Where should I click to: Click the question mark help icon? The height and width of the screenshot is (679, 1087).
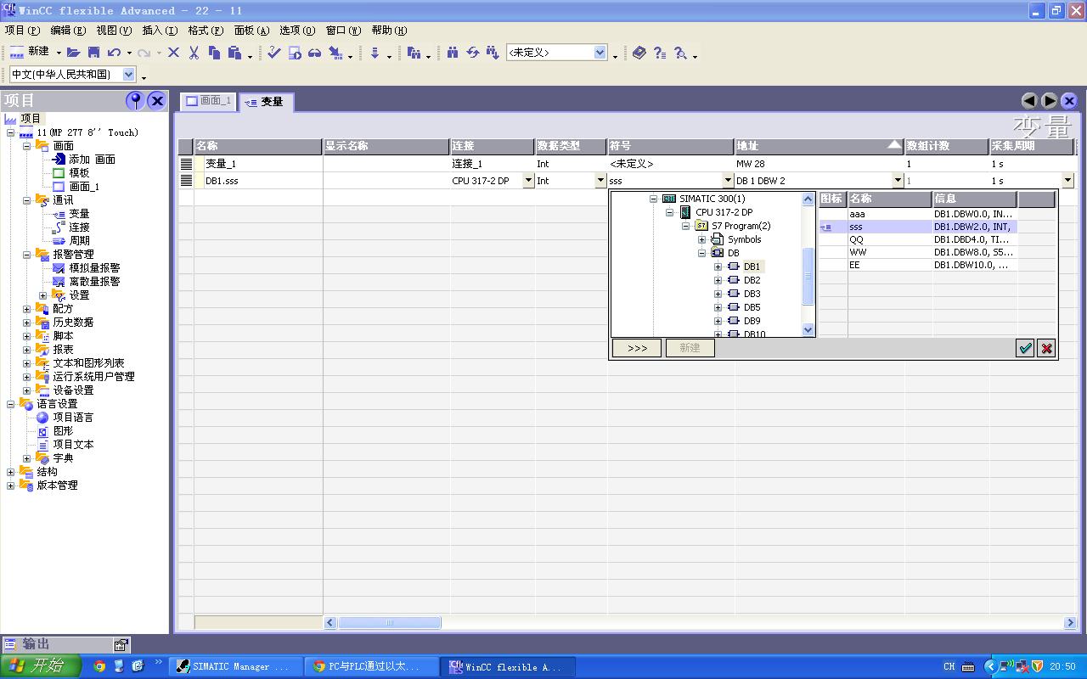pos(660,53)
